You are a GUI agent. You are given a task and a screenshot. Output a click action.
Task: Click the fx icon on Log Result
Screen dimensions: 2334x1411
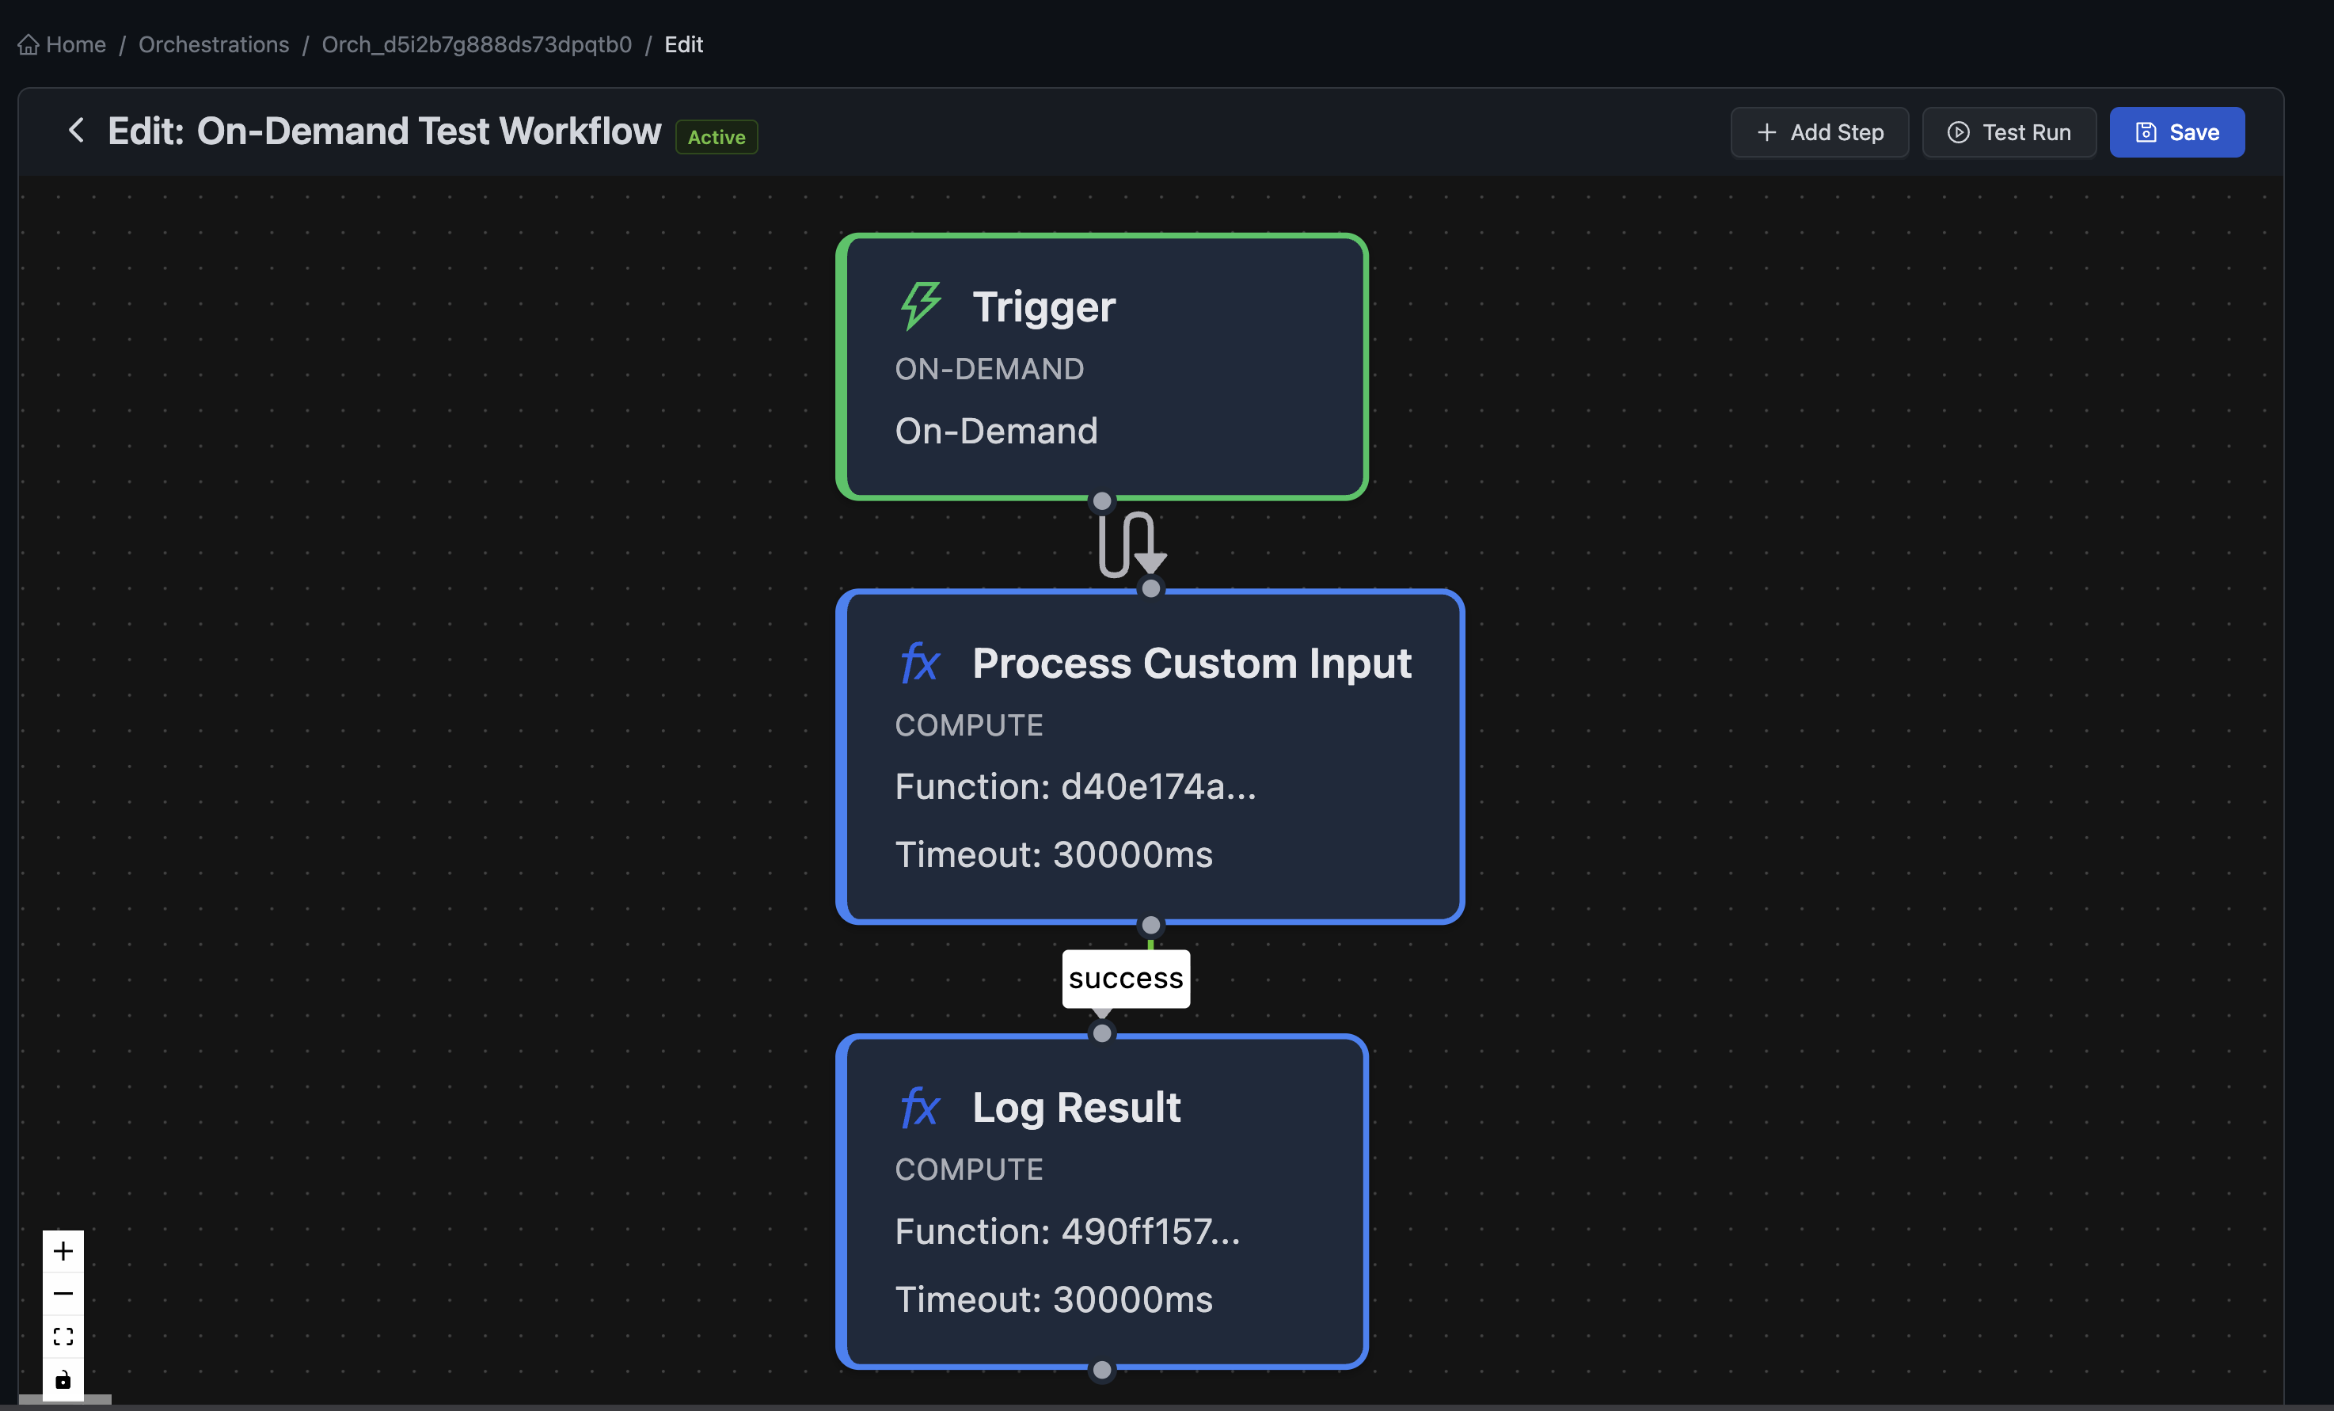[x=919, y=1107]
